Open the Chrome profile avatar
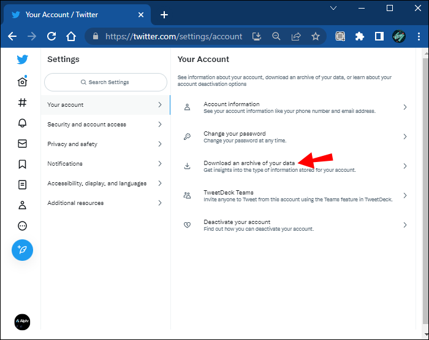429x340 pixels. tap(399, 36)
